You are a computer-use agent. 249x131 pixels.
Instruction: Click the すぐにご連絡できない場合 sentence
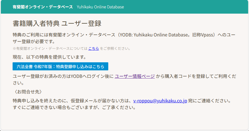(74, 108)
